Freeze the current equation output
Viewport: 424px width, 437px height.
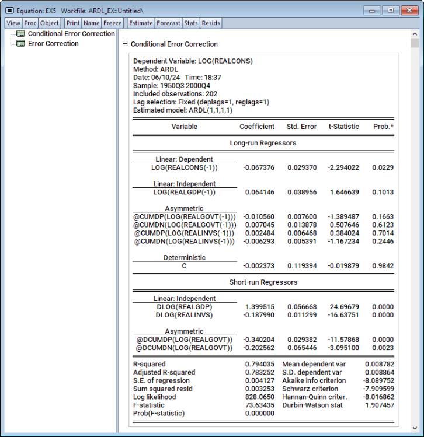pos(112,23)
